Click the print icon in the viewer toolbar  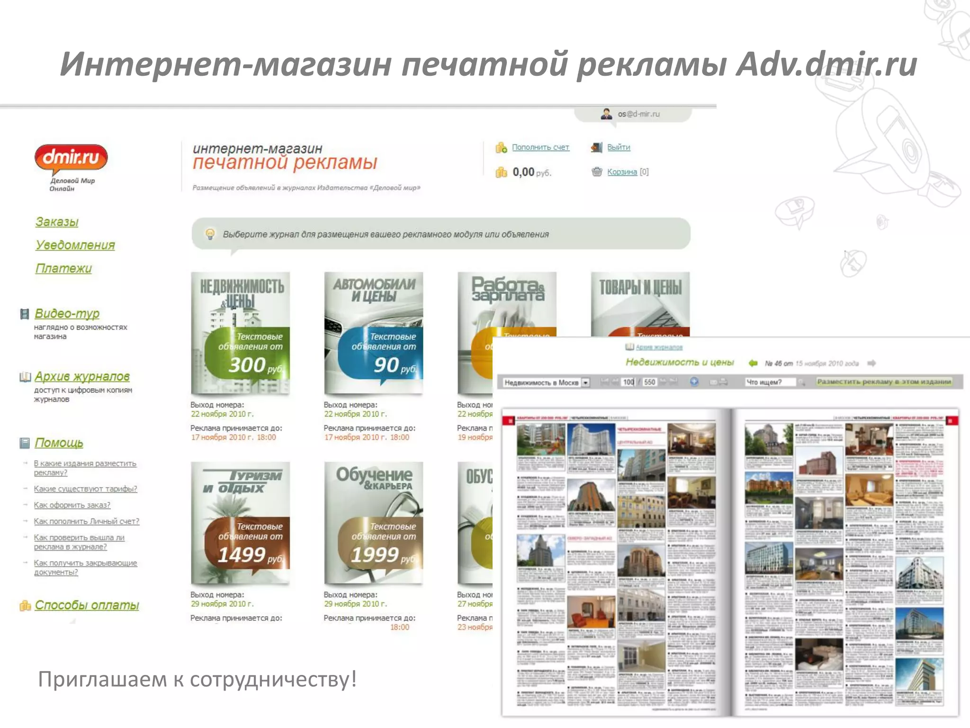coord(723,382)
